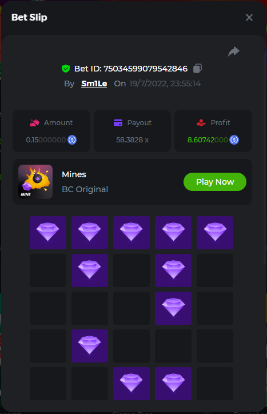Click the red Profit hand icon

point(201,122)
